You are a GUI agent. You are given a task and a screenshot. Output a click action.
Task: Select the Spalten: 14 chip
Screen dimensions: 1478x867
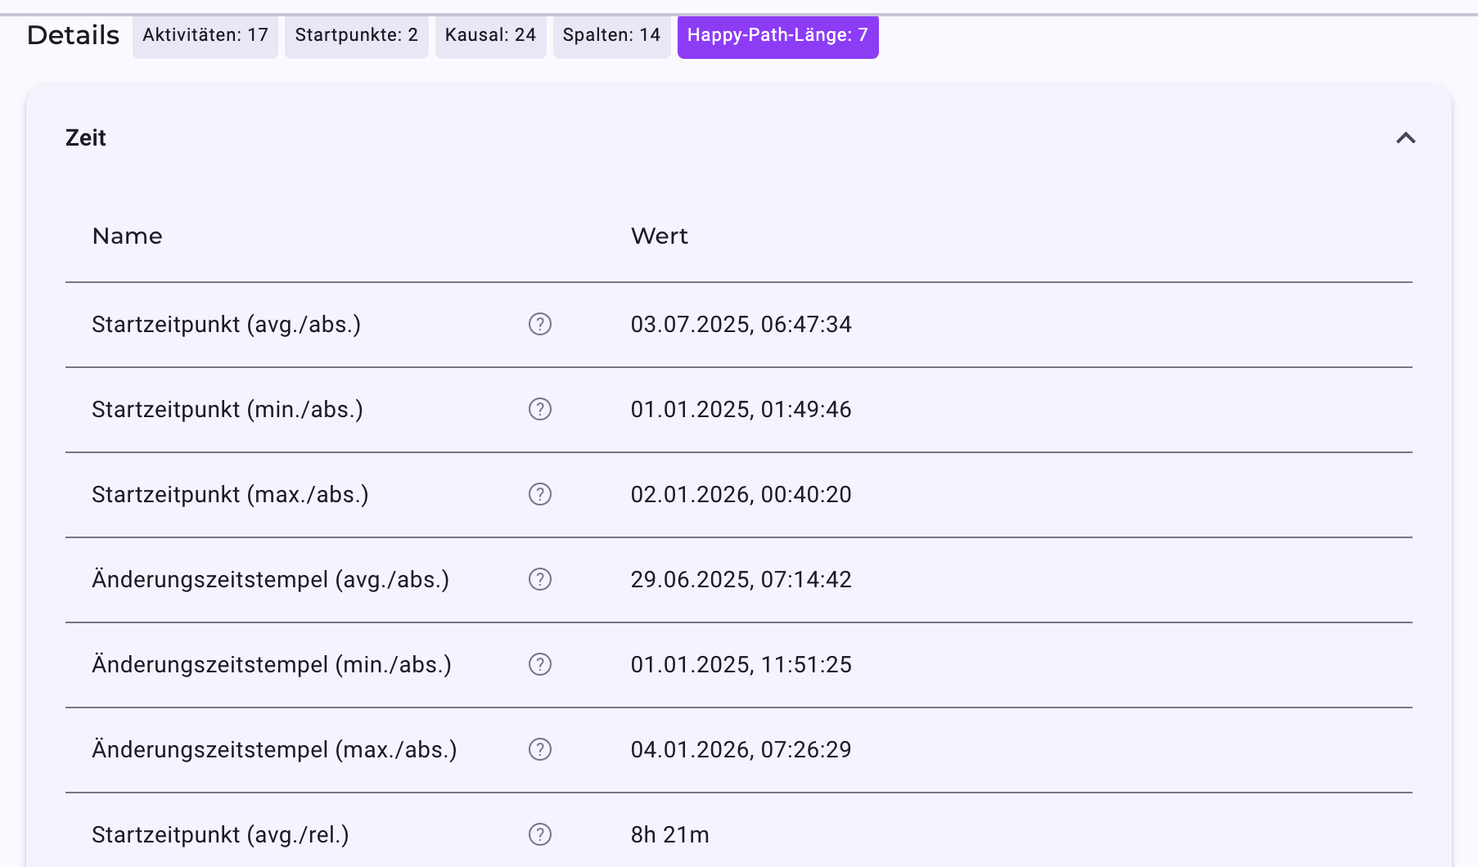[612, 36]
